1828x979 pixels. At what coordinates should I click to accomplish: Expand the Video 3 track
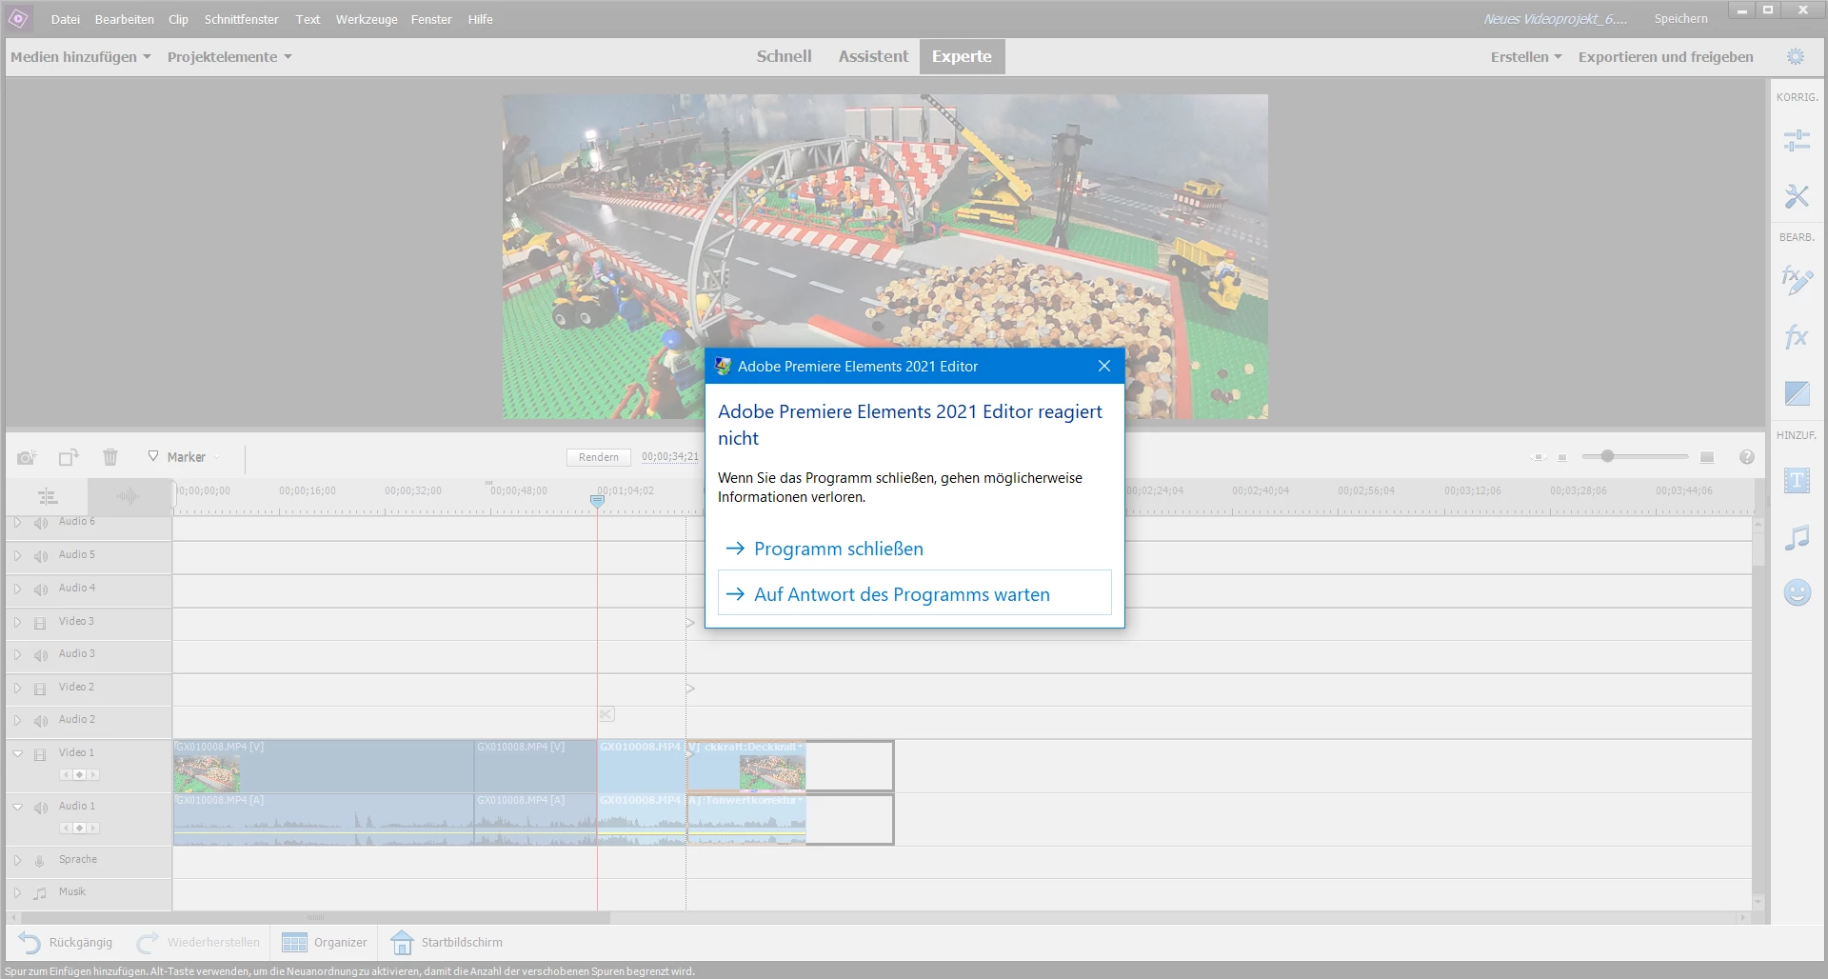[x=17, y=622]
